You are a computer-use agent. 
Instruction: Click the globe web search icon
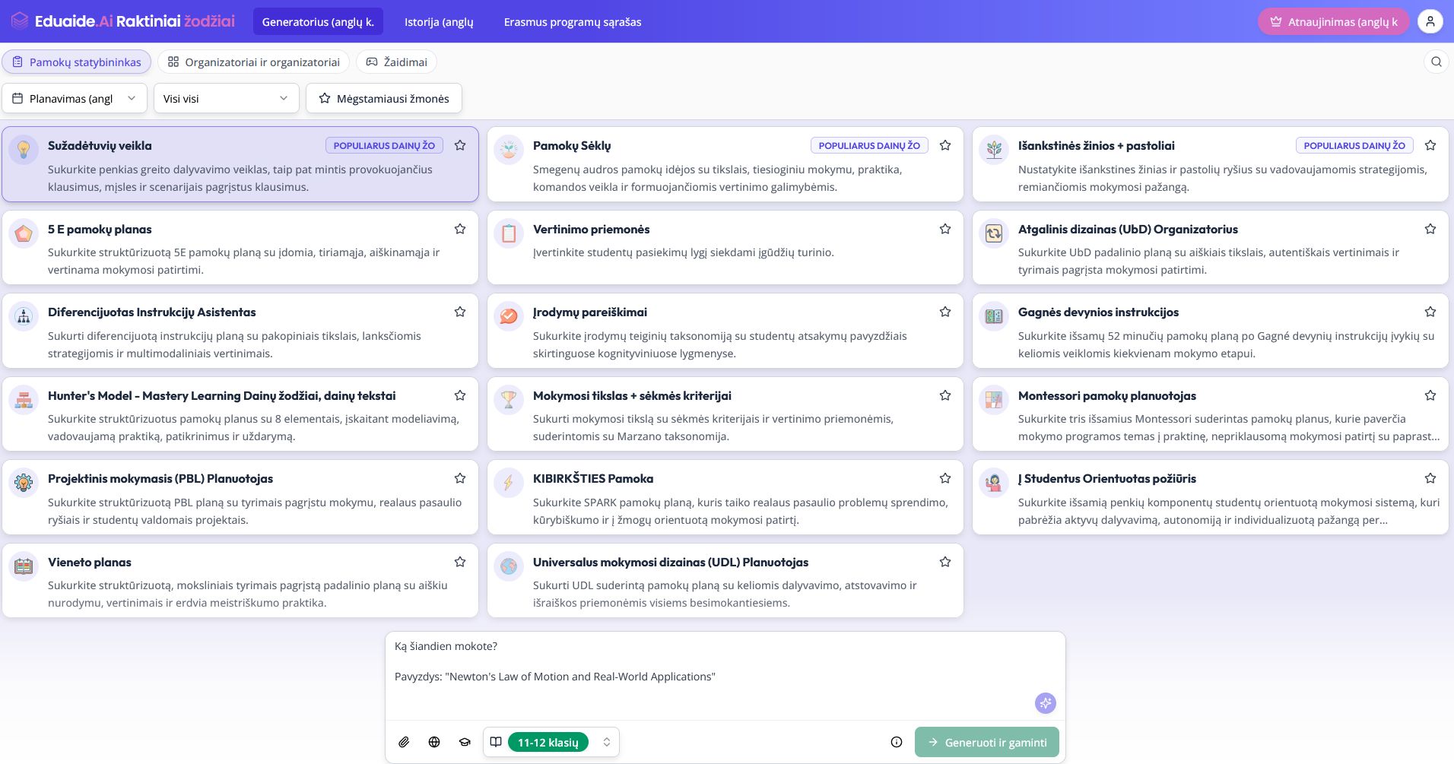(434, 742)
